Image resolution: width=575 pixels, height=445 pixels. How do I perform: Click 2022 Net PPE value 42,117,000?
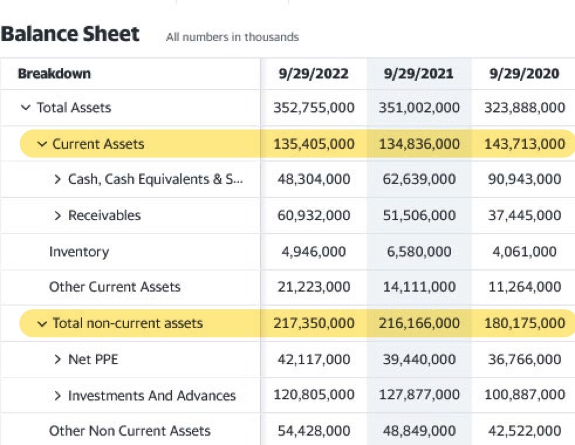click(x=313, y=360)
